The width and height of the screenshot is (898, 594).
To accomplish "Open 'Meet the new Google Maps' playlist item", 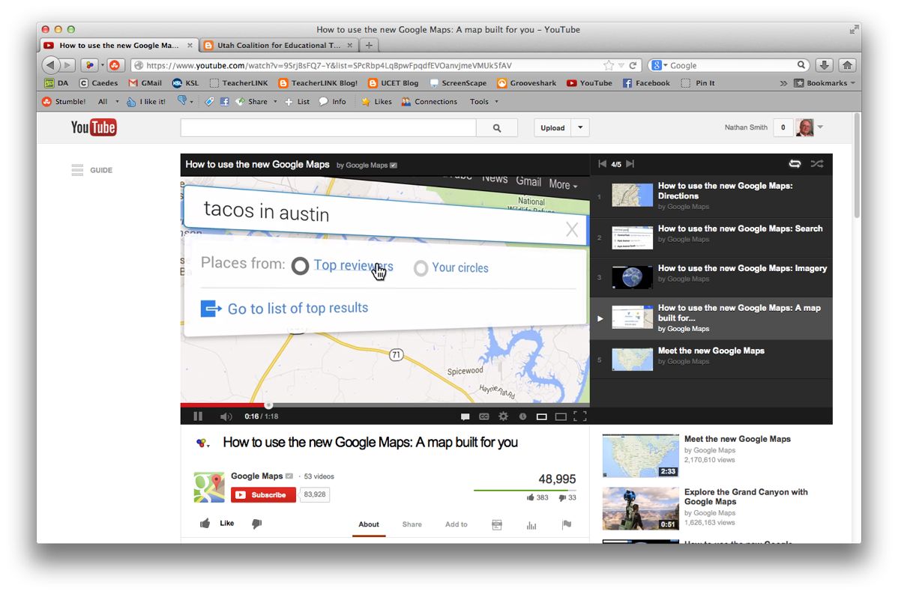I will click(711, 358).
